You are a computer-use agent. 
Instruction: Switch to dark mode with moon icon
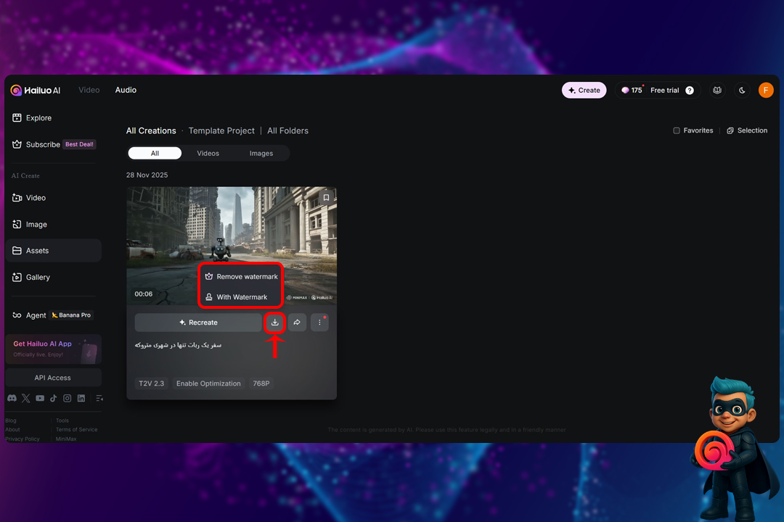(x=741, y=90)
